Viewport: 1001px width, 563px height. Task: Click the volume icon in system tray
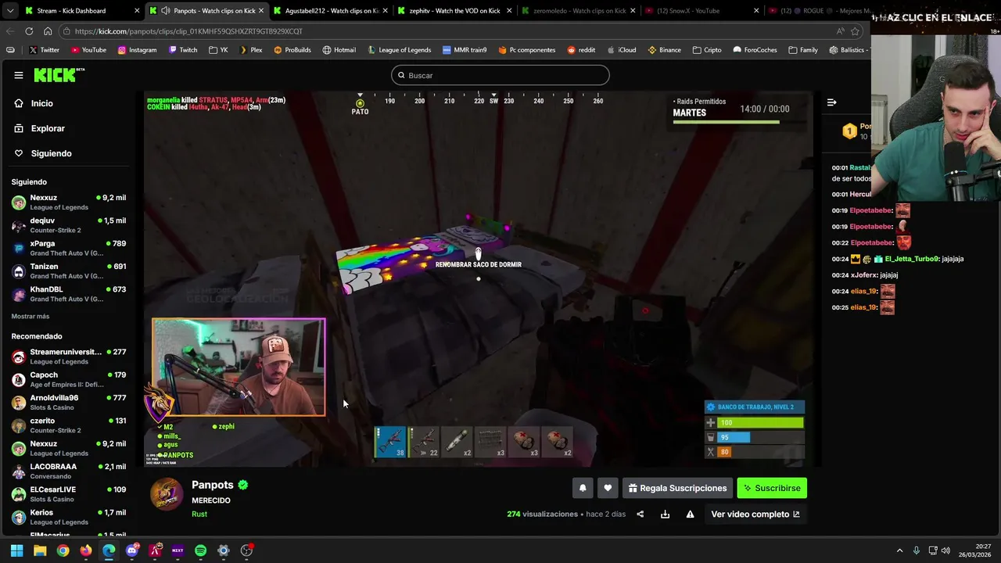pos(945,550)
